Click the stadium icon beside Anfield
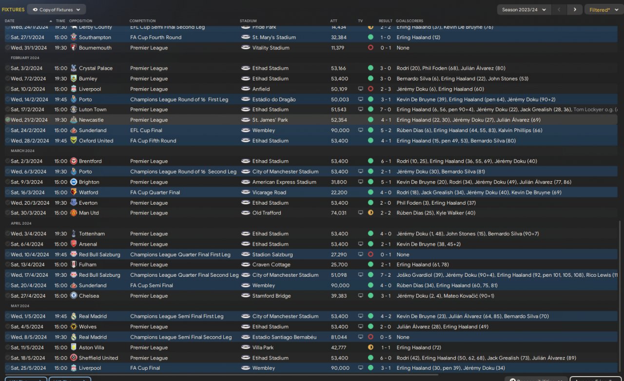 pyautogui.click(x=246, y=89)
